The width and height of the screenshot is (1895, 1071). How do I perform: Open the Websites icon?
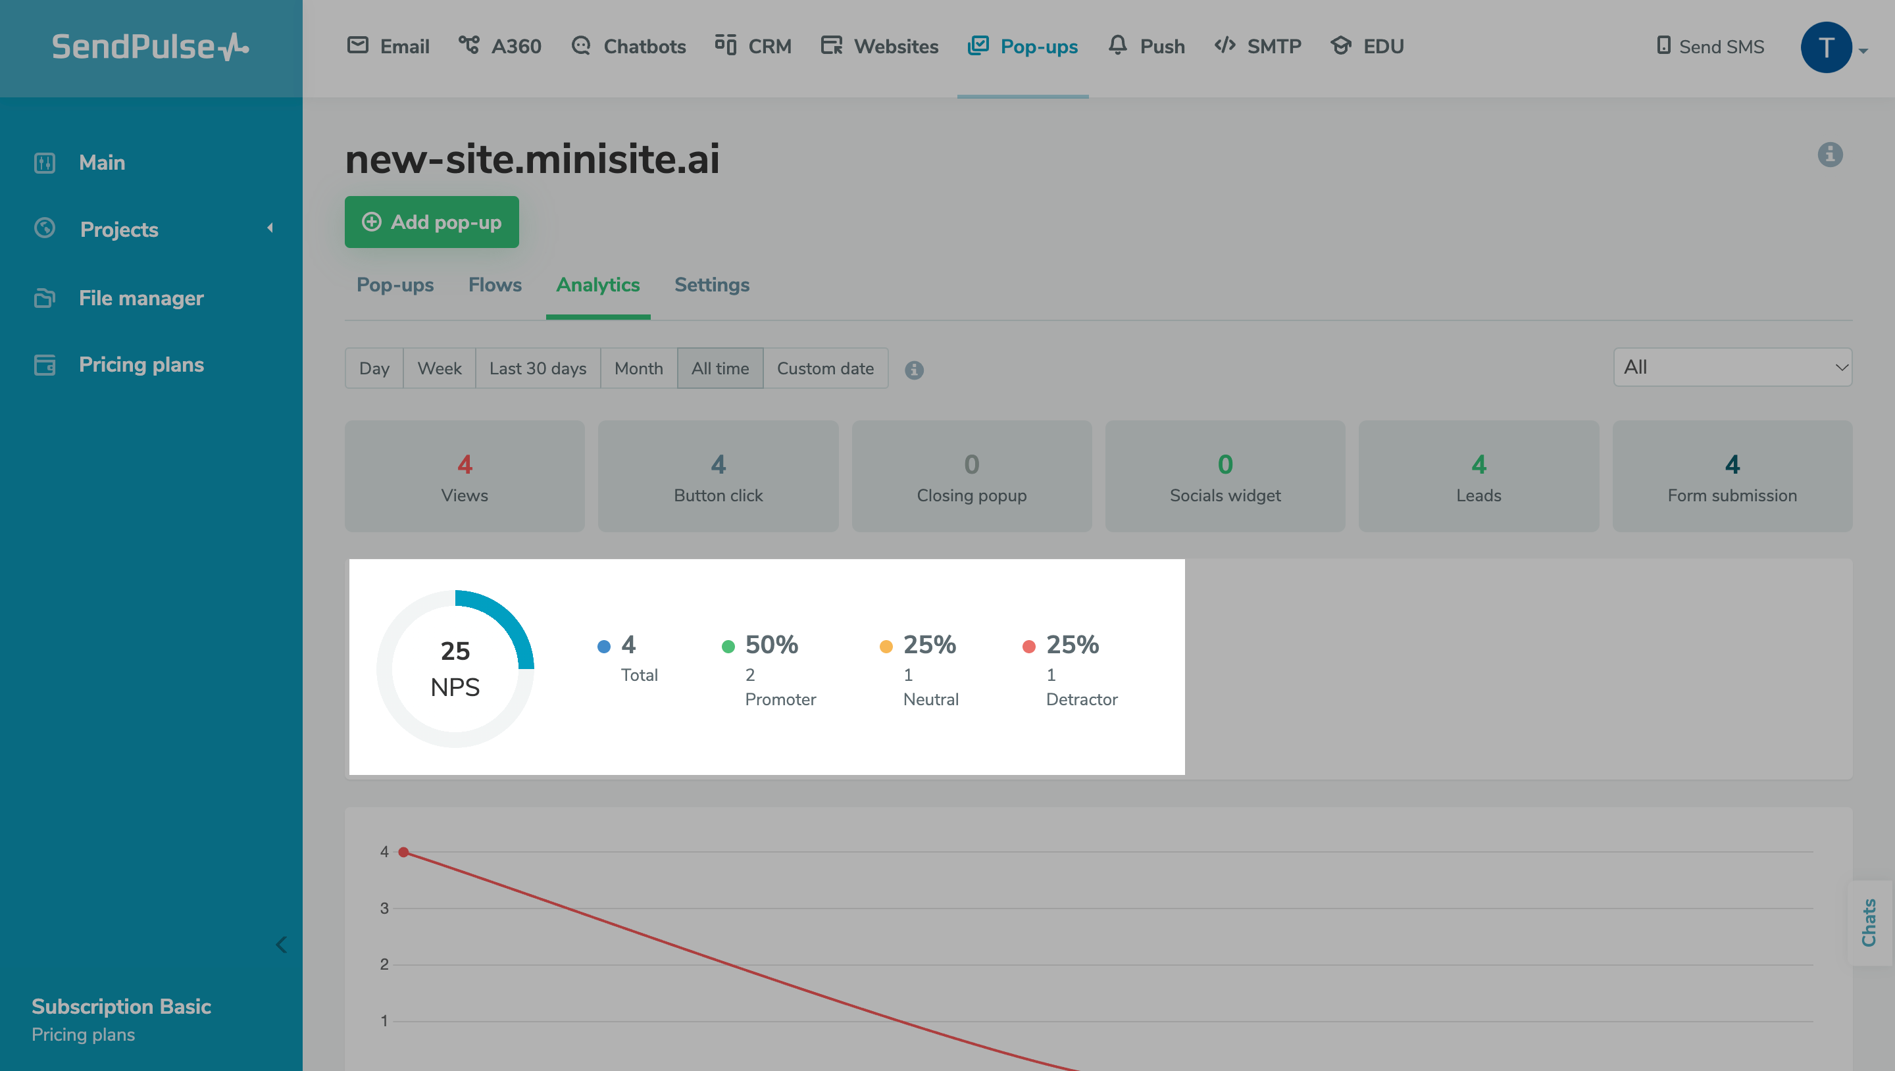831,45
